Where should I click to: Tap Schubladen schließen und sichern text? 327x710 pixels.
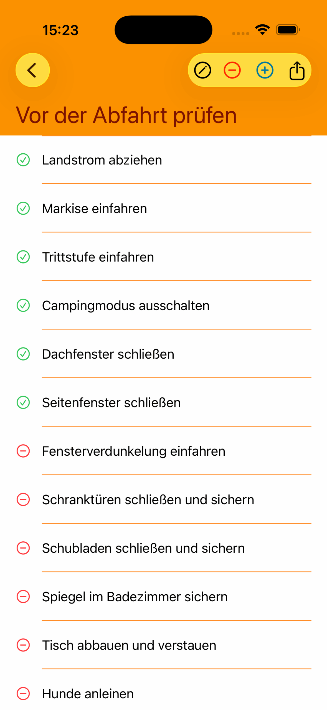click(x=143, y=548)
